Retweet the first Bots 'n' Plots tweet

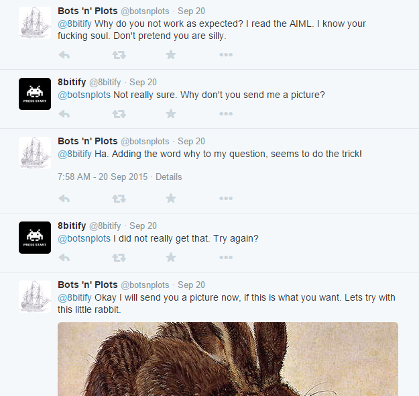pos(119,55)
